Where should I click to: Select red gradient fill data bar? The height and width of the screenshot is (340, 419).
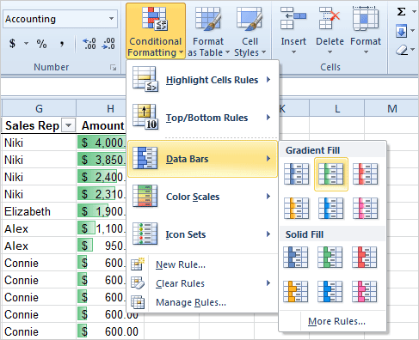coord(366,174)
